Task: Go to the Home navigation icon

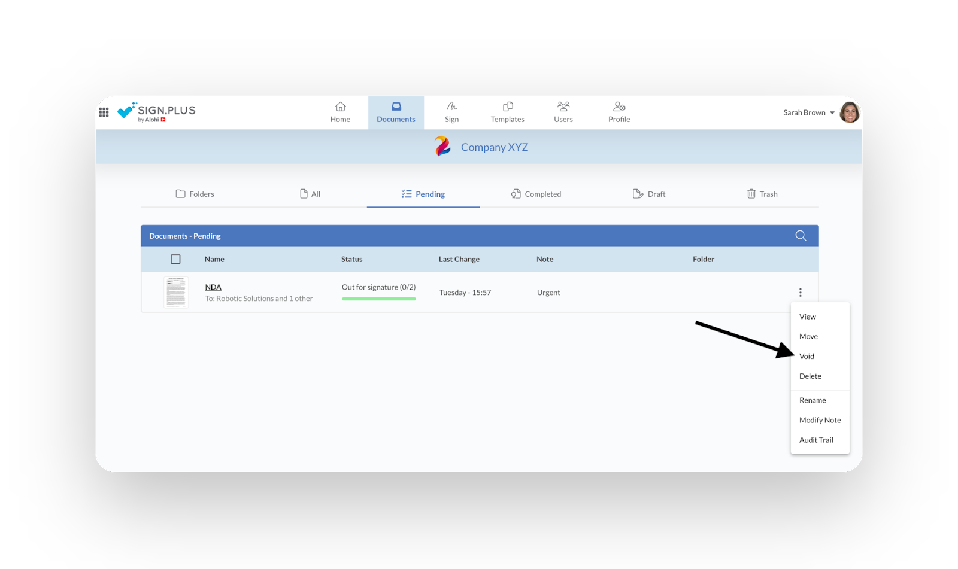Action: pos(340,107)
